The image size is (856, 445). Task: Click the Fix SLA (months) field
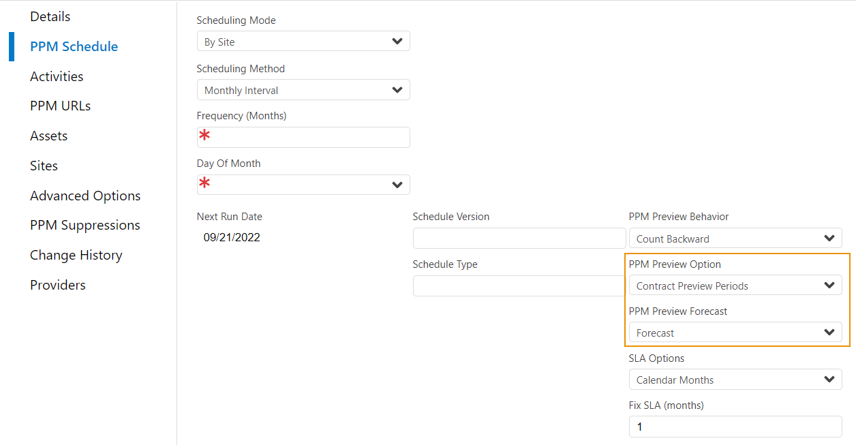point(735,427)
